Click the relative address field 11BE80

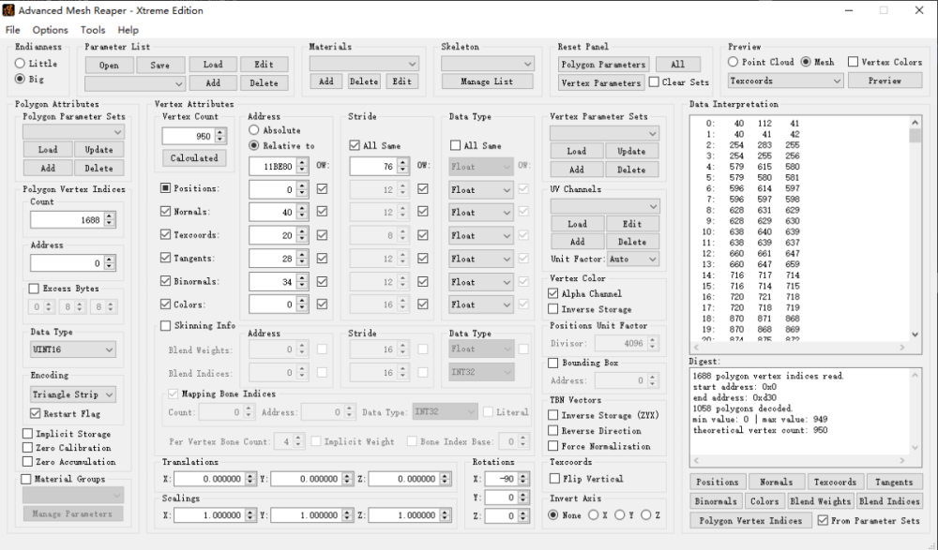[x=273, y=167]
